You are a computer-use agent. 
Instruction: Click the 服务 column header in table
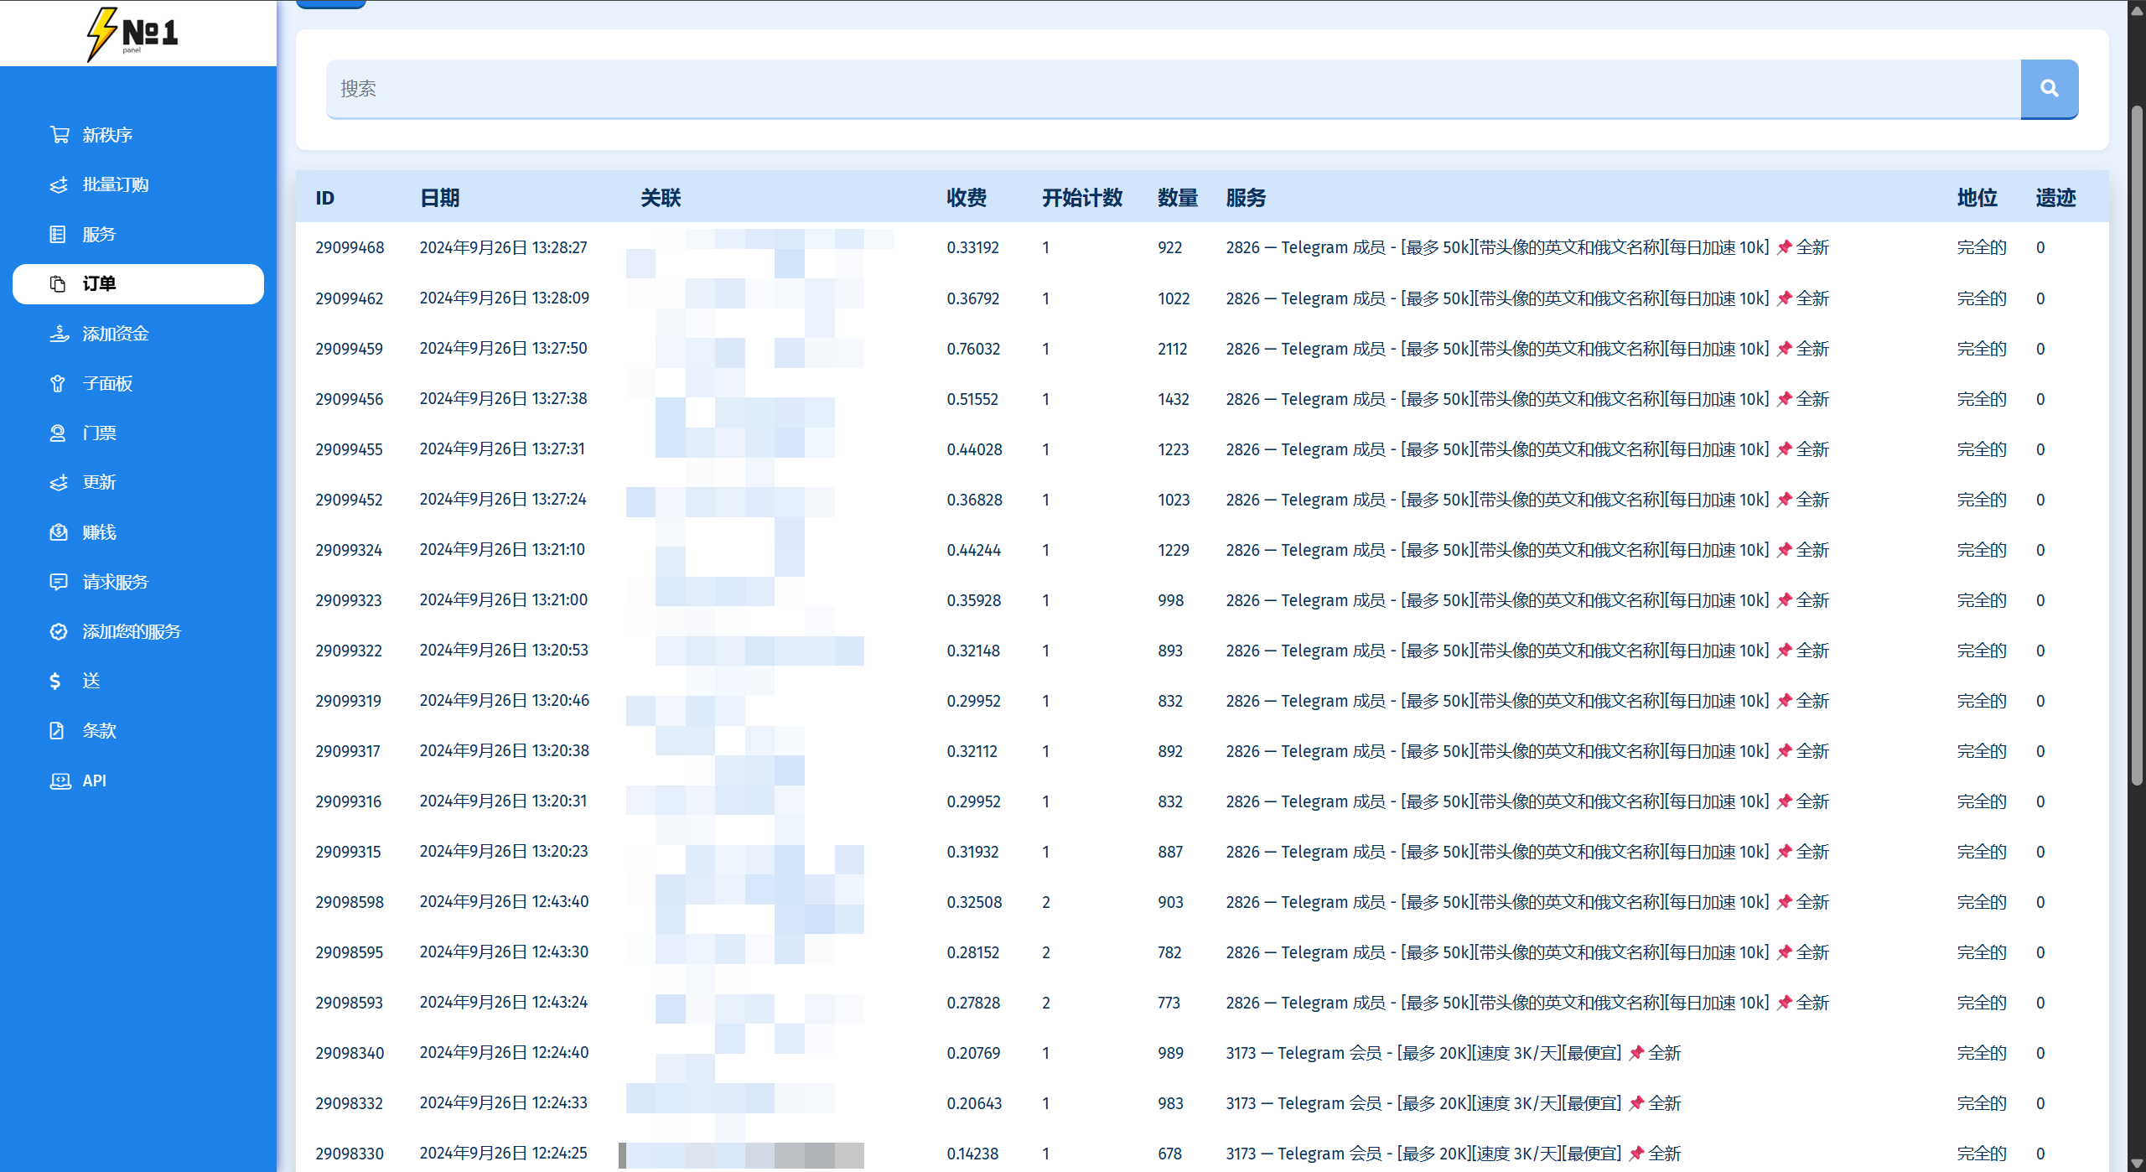coord(1246,198)
